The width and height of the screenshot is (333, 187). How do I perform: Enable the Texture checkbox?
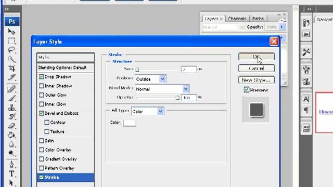pyautogui.click(x=47, y=131)
